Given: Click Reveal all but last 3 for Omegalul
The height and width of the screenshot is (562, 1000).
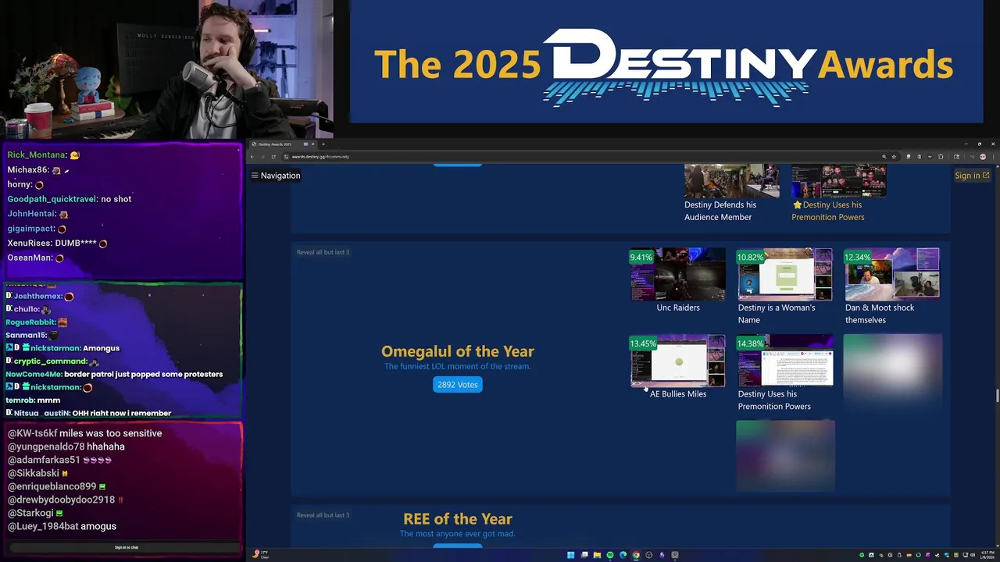Looking at the screenshot, I should pyautogui.click(x=323, y=252).
